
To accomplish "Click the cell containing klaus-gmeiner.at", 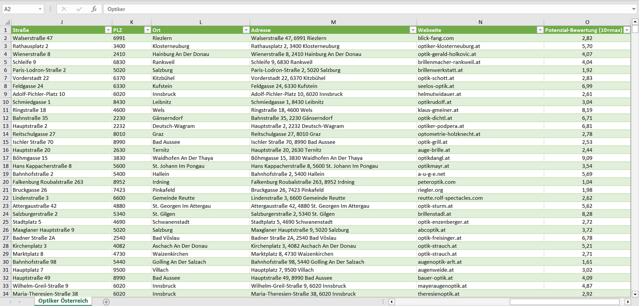I will (480, 110).
